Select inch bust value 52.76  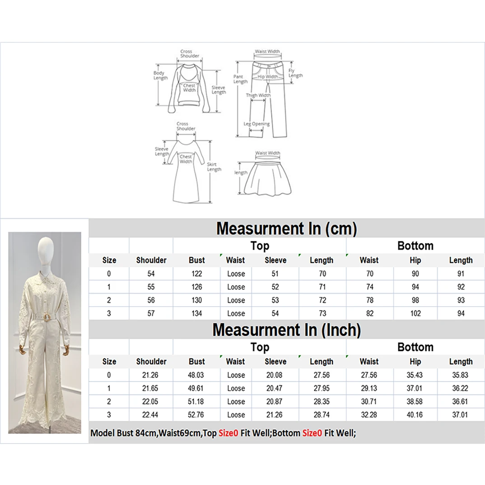pos(196,415)
